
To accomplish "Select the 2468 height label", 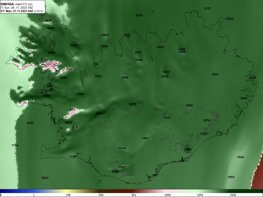I will pyautogui.click(x=74, y=45).
